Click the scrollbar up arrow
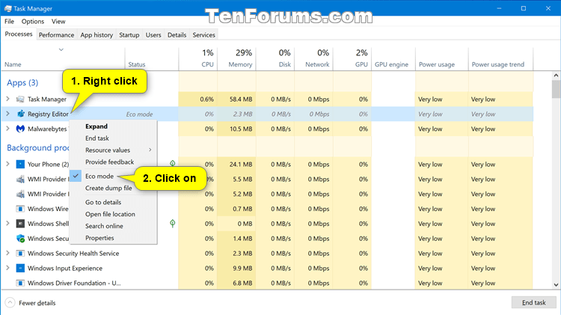561x315 pixels. point(556,76)
